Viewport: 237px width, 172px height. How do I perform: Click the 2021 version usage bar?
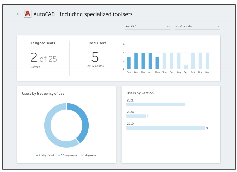tap(156, 104)
